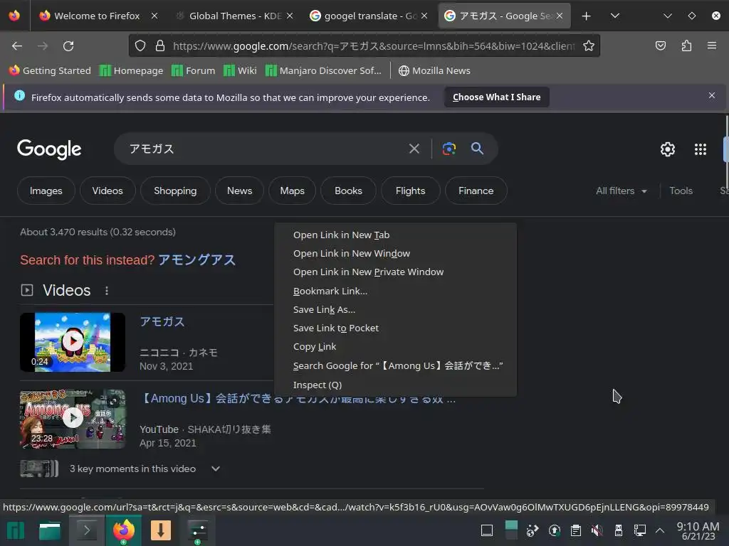Open the Getting Started bookmark
Viewport: 729px width, 546px height.
point(51,70)
